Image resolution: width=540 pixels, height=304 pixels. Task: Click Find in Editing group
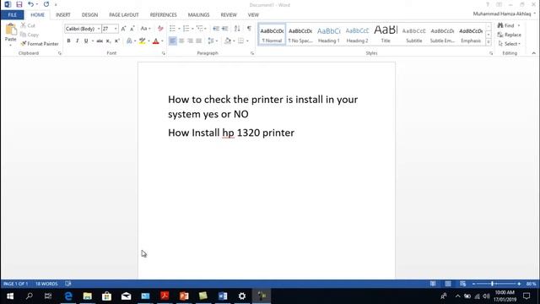pos(506,25)
